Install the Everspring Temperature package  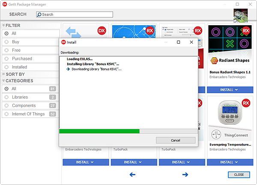coord(230,162)
